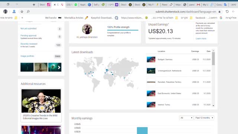
Task: Click the Latest downloads list scrollbar handle
Action: click(213, 59)
